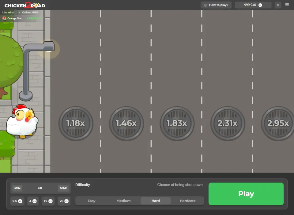Click the coin icon beside balance 999 940
The height and width of the screenshot is (215, 294).
click(260, 5)
